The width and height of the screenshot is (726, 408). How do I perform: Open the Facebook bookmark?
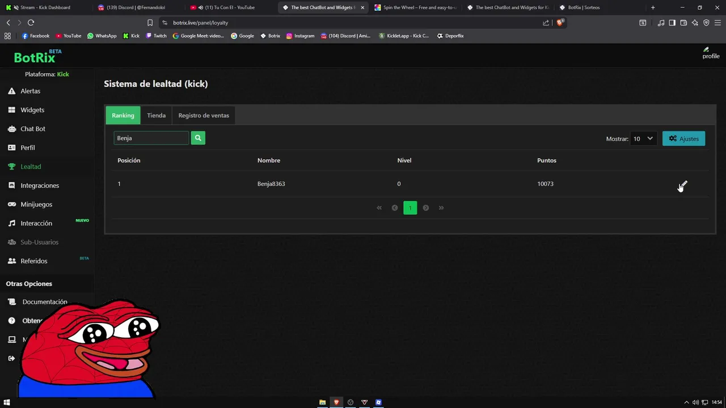click(x=36, y=36)
